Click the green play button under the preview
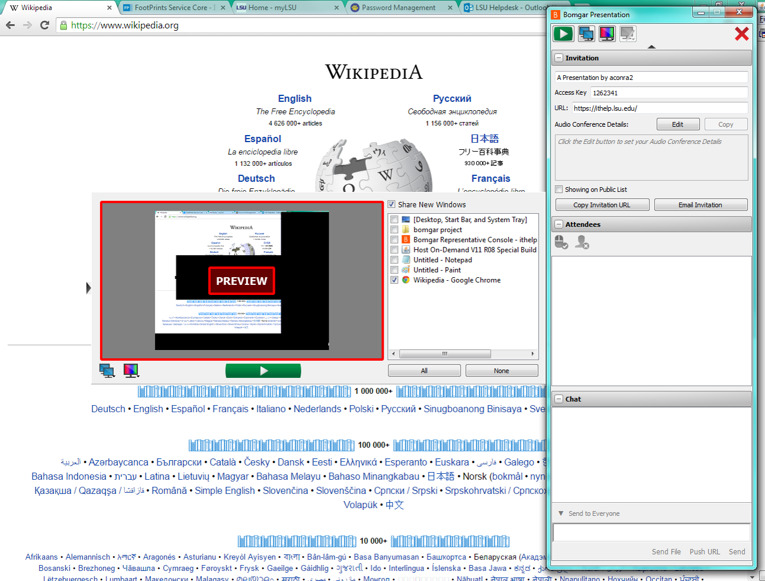The image size is (765, 581). pyautogui.click(x=263, y=371)
